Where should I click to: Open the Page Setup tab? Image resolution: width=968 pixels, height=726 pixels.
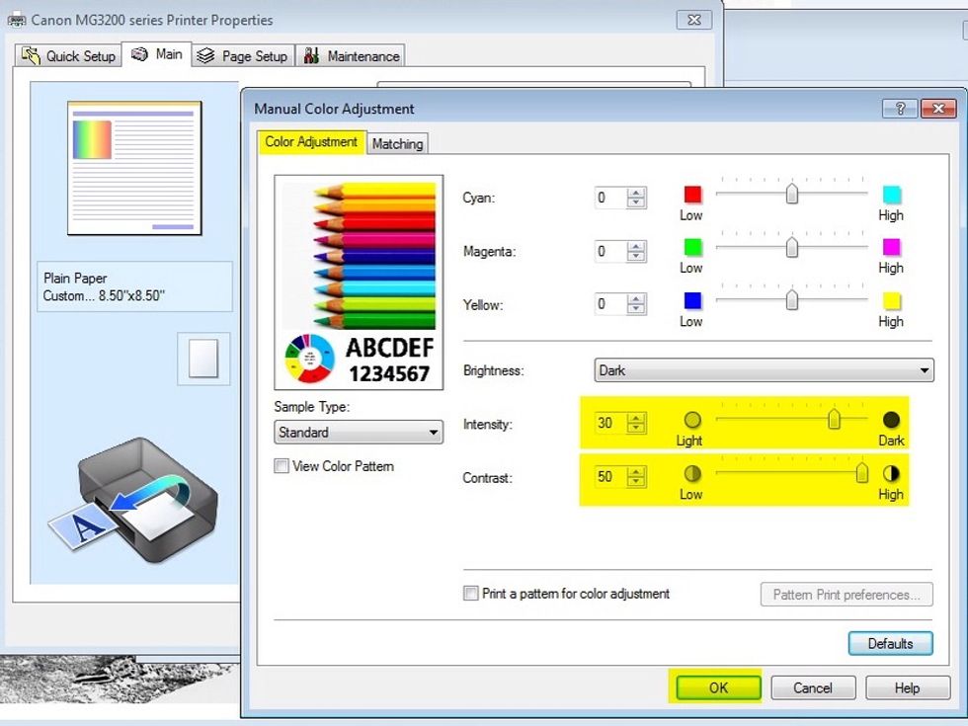pyautogui.click(x=243, y=56)
